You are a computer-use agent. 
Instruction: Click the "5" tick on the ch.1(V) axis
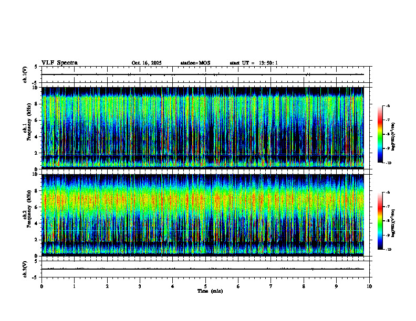36,67
